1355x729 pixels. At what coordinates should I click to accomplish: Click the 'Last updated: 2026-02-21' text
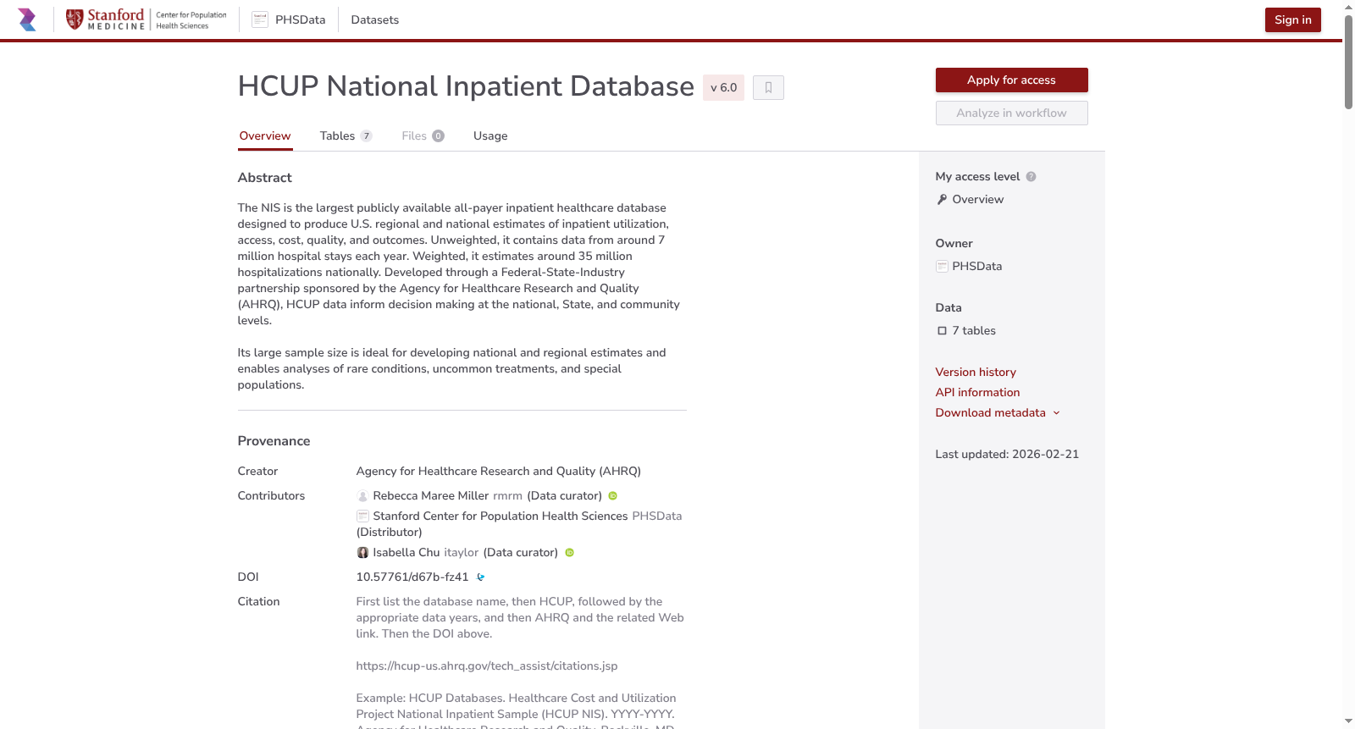pyautogui.click(x=1007, y=455)
